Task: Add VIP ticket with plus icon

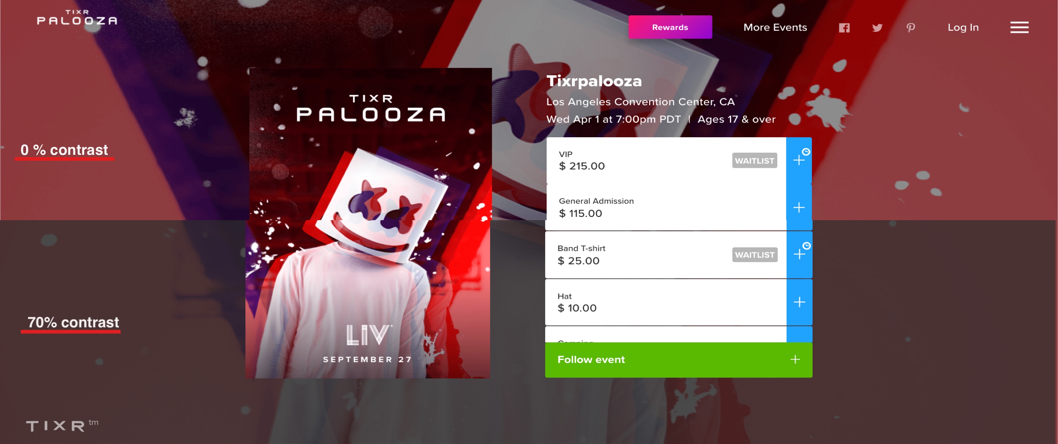Action: (x=799, y=160)
